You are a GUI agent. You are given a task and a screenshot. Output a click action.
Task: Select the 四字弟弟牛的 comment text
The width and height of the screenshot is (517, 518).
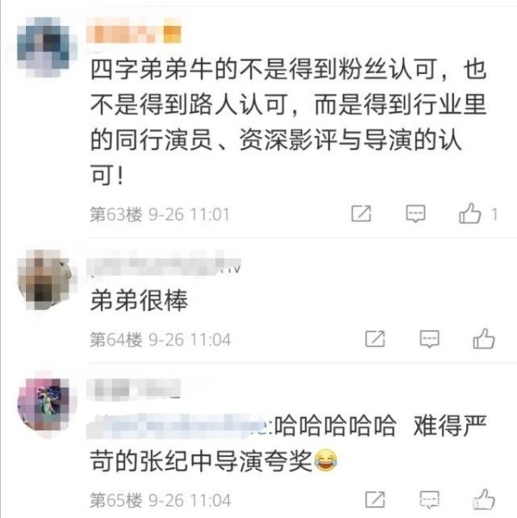(x=288, y=122)
